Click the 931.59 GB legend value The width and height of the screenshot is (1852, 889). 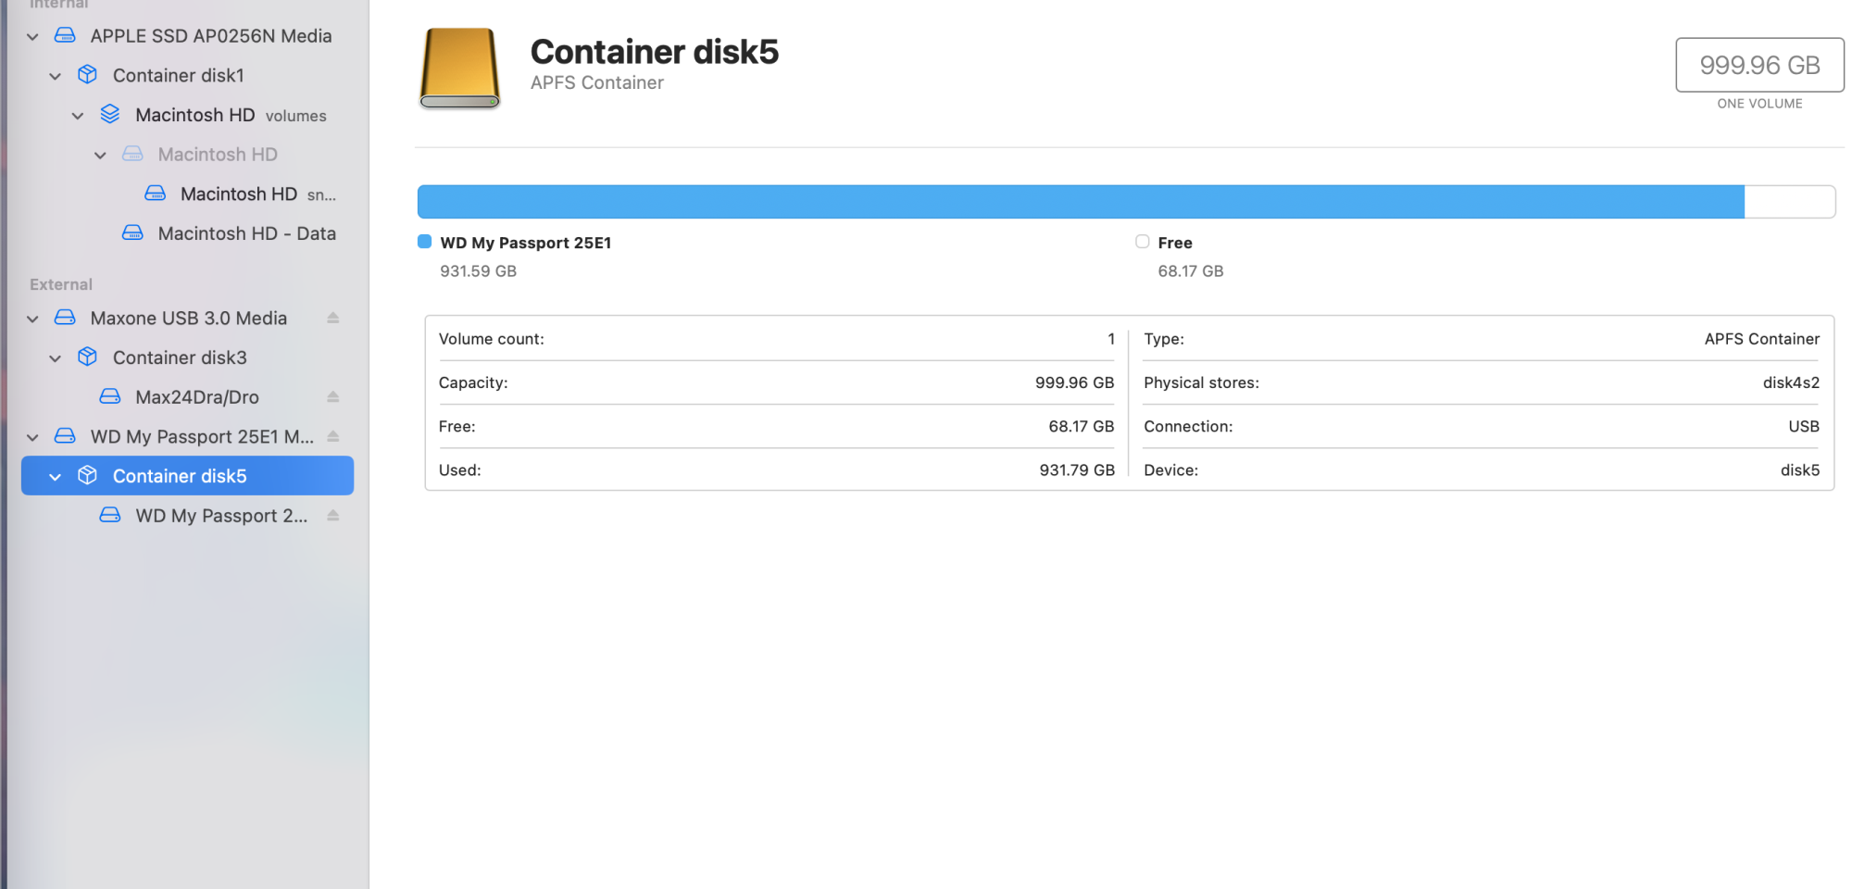coord(478,271)
